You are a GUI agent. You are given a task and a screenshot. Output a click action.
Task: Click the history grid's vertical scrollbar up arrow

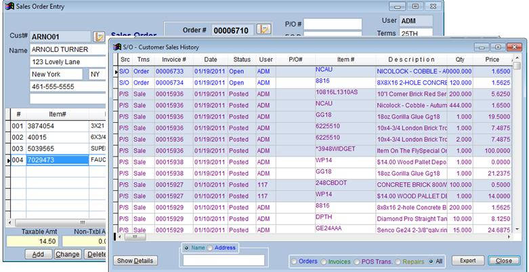[x=517, y=66]
